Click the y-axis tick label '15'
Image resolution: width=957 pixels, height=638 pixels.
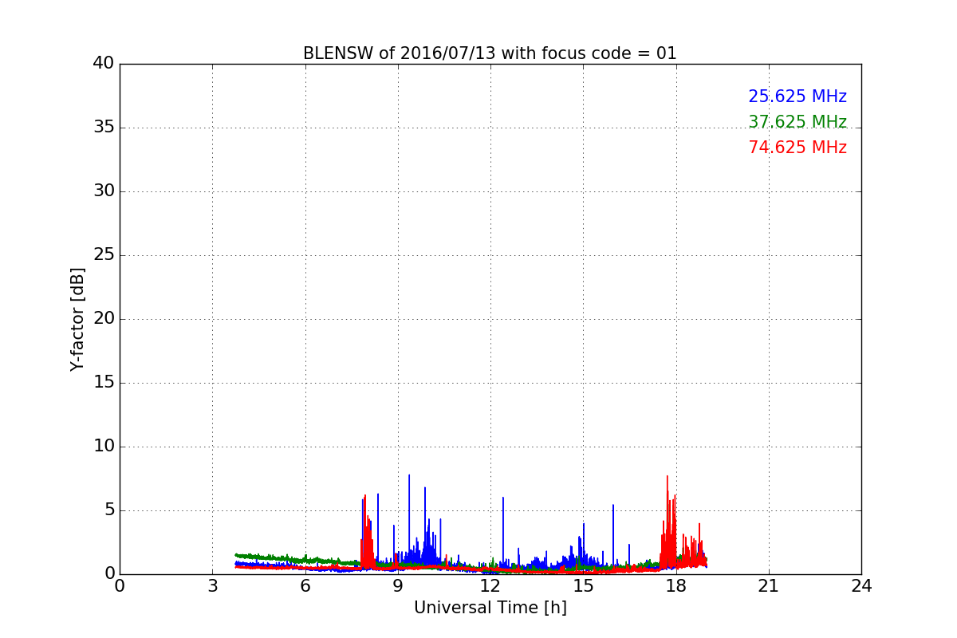point(104,383)
